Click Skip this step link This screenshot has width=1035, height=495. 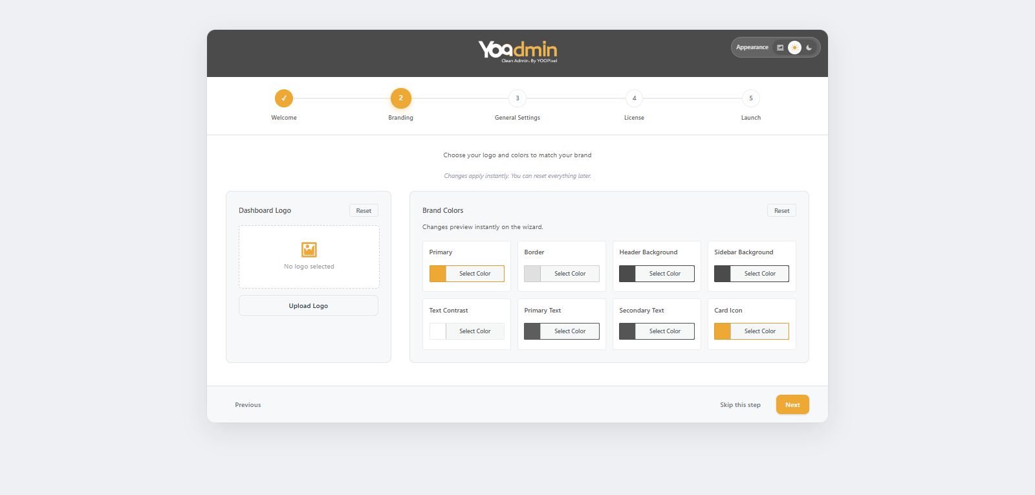click(740, 405)
